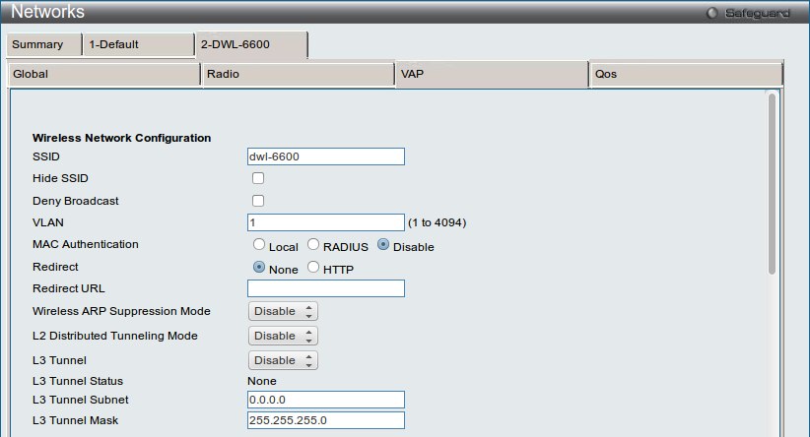
Task: Open the Radio settings tab
Action: pyautogui.click(x=297, y=74)
